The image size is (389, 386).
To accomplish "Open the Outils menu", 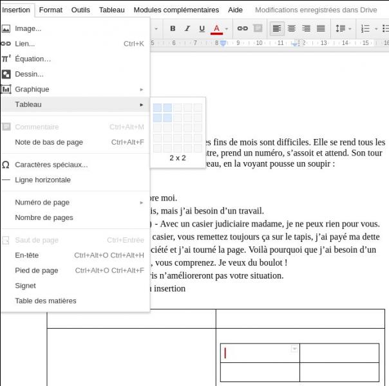I will tap(81, 10).
